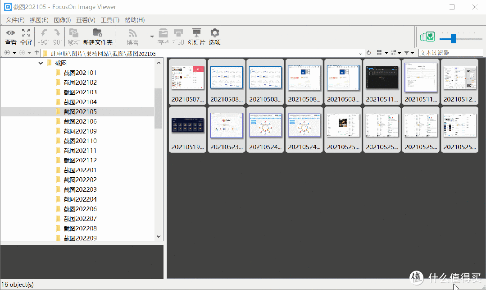The image size is (486, 290).
Task: Click the funnel filter icon
Action: pyautogui.click(x=406, y=53)
